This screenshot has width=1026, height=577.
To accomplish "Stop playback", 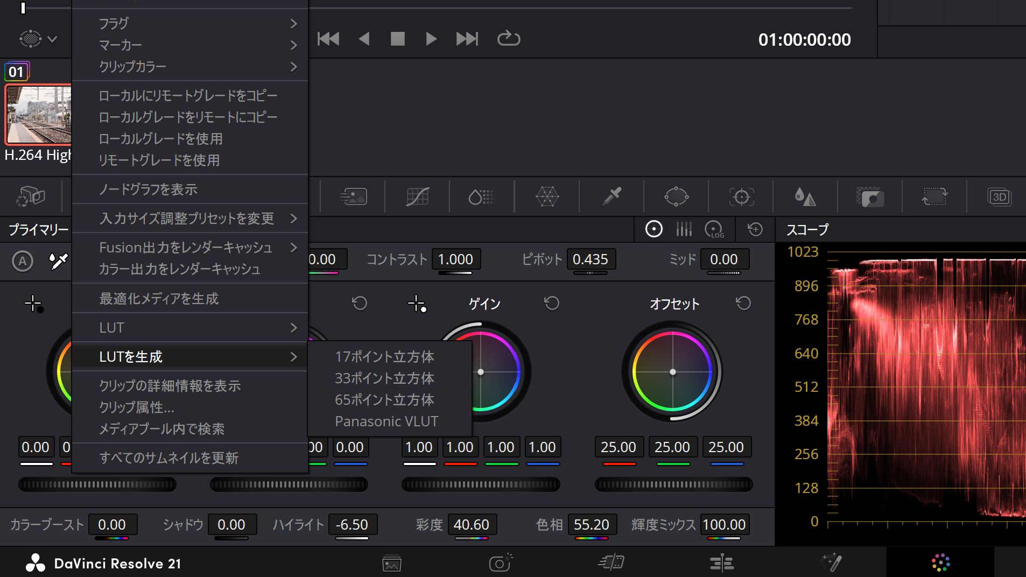I will (x=398, y=39).
